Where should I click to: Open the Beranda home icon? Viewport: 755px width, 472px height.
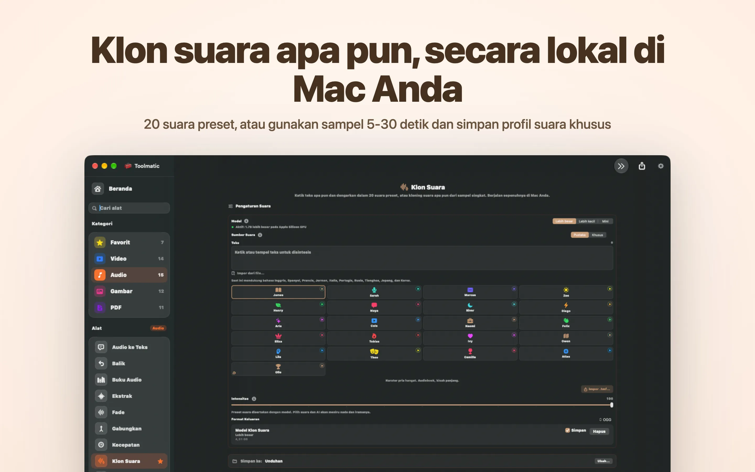tap(98, 189)
